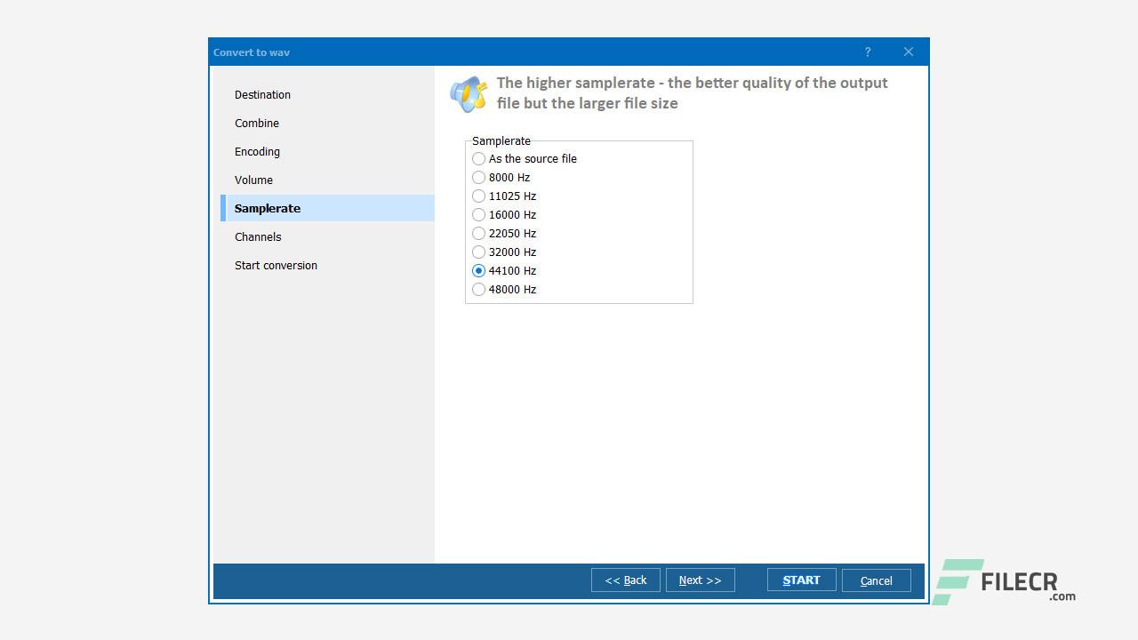Open the Encoding options

click(x=257, y=152)
